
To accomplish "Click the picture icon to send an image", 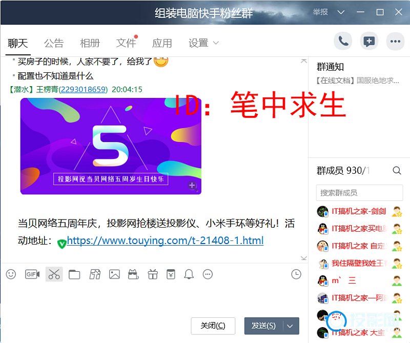I will [x=114, y=274].
